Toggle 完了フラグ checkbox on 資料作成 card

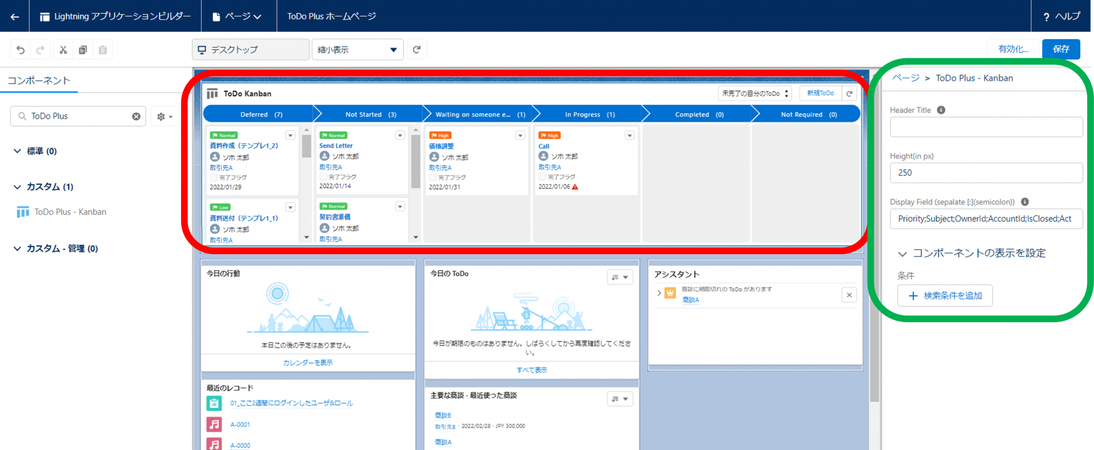pyautogui.click(x=214, y=177)
